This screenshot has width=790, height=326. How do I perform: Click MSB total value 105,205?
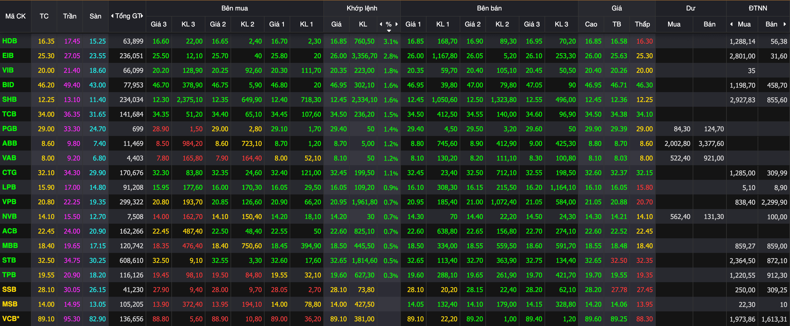(131, 304)
